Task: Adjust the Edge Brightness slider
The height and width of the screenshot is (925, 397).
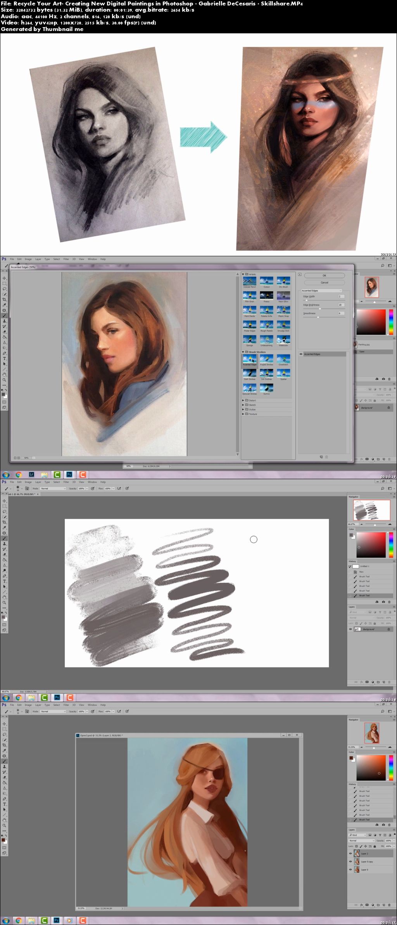Action: (x=319, y=309)
